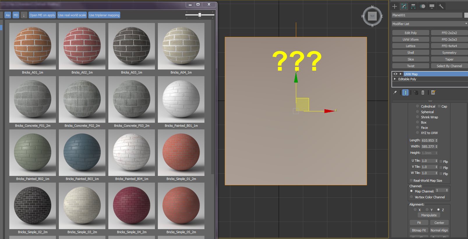Expand the UVW Map modifier sub-levels
The image size is (468, 239).
pos(401,74)
